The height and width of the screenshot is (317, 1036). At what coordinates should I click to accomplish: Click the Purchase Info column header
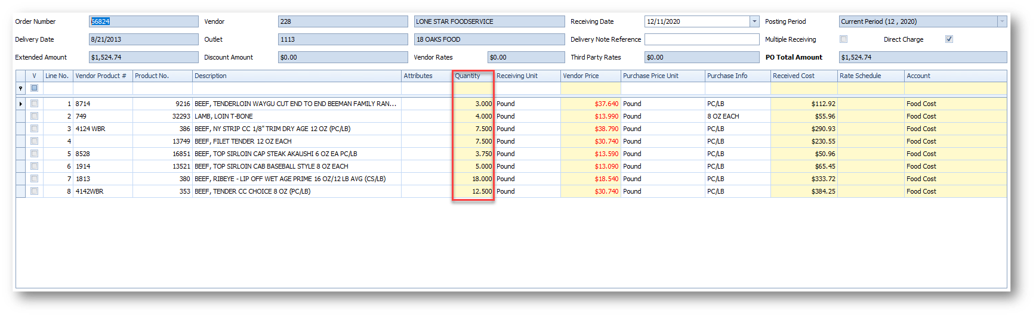point(737,76)
